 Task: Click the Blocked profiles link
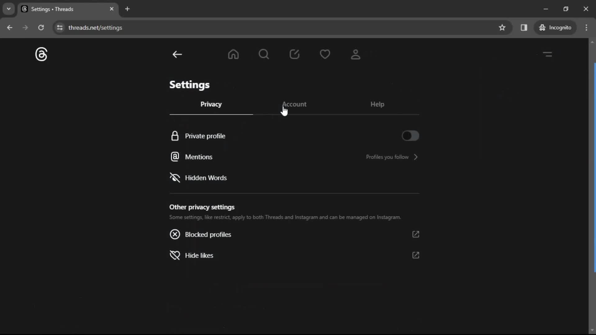[208, 234]
